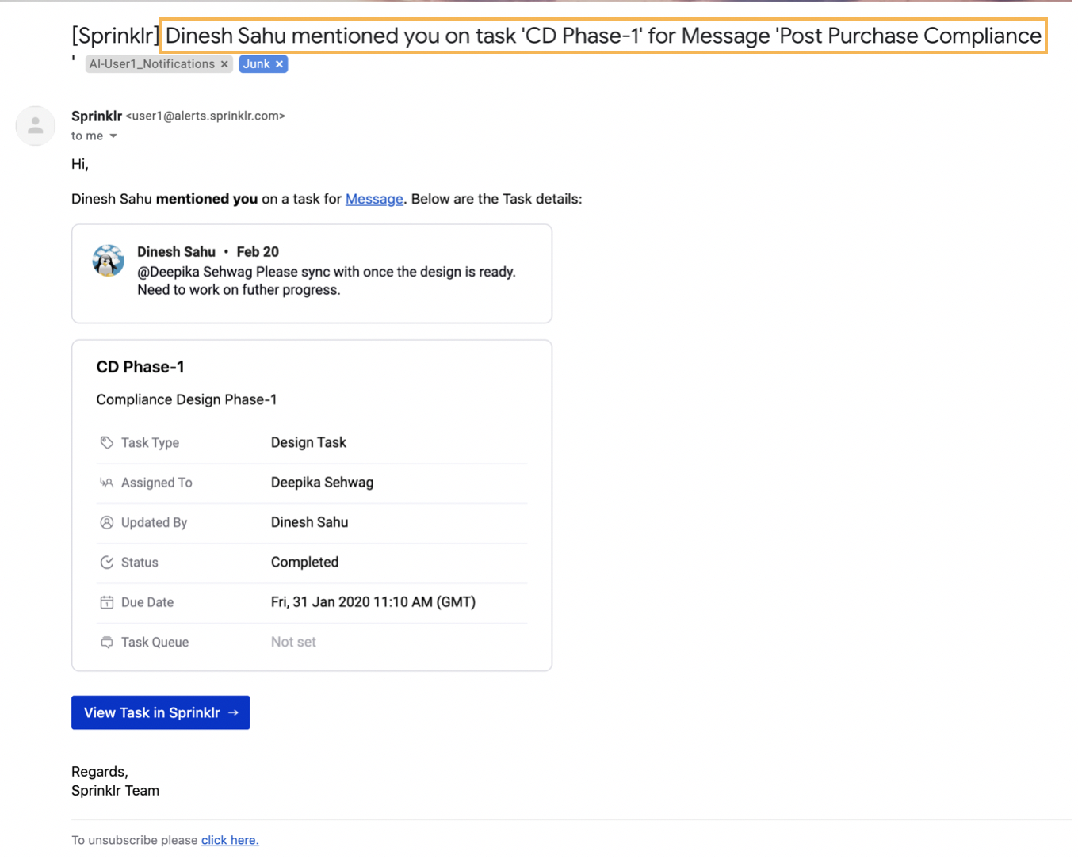Click 'Compliance Design Phase-1' description
The height and width of the screenshot is (859, 1078).
pos(187,399)
